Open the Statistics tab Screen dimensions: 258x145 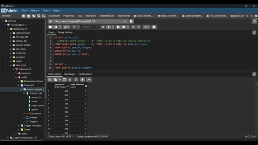90,16
